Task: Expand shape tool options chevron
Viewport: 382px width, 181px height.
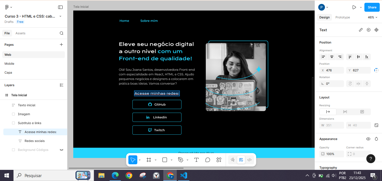Action: click(x=171, y=160)
